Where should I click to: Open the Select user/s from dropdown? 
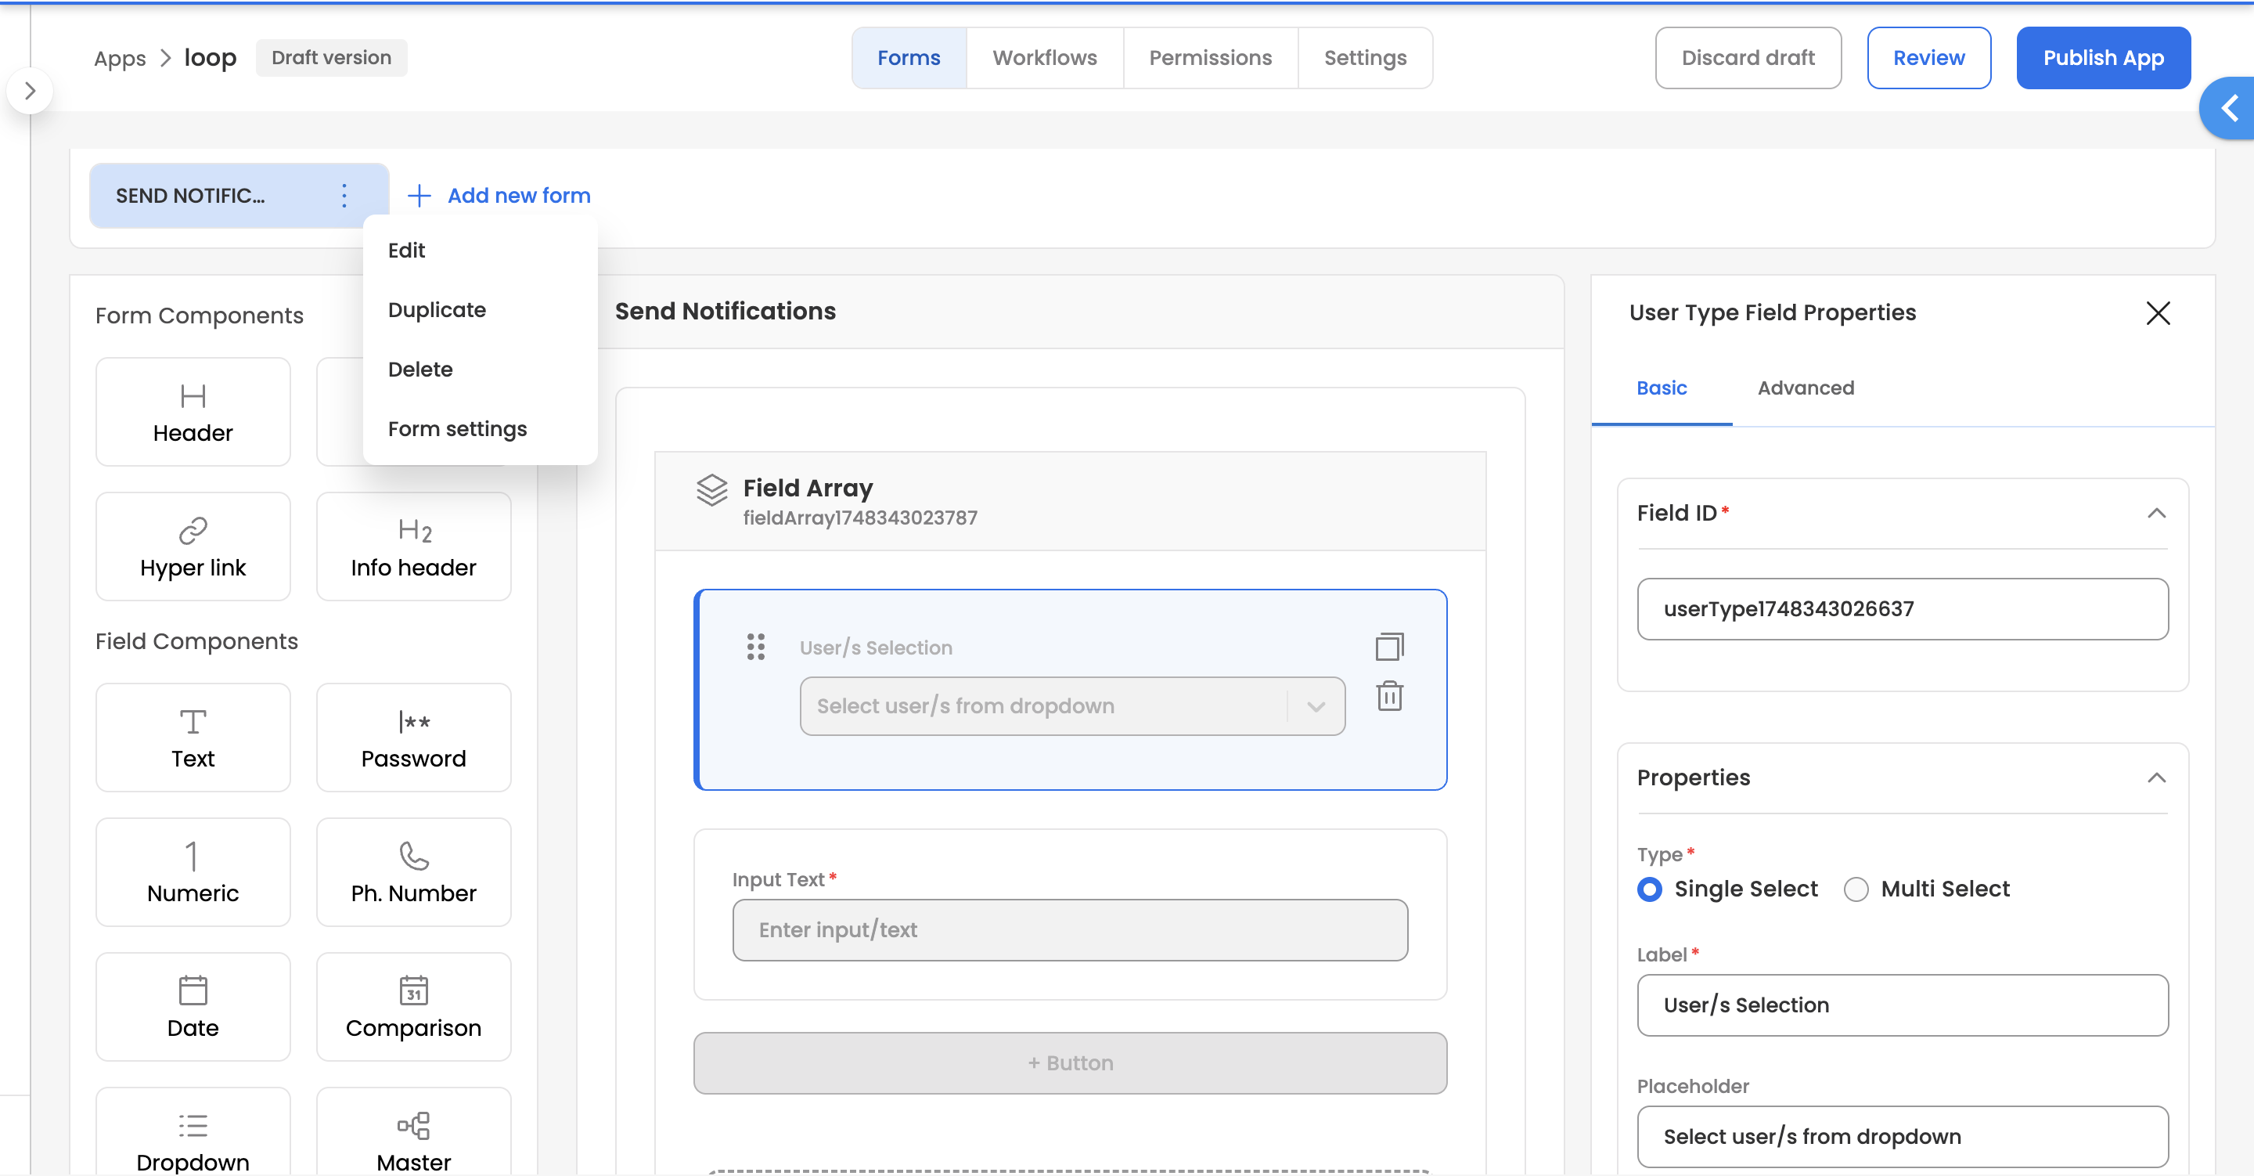[x=1071, y=705]
